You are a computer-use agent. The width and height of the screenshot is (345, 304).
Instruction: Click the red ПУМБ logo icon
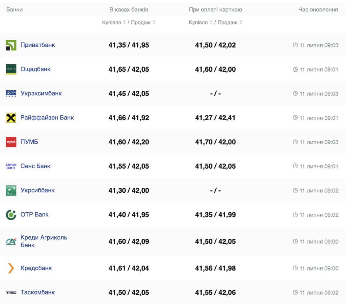click(x=11, y=142)
